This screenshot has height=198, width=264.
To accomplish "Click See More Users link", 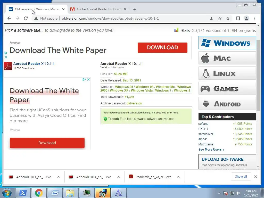I will click(211, 150).
